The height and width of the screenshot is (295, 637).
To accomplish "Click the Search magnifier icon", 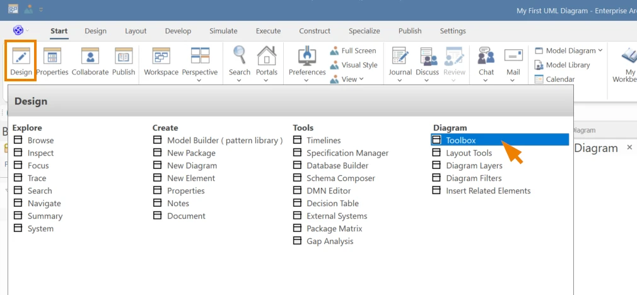I will (x=239, y=55).
